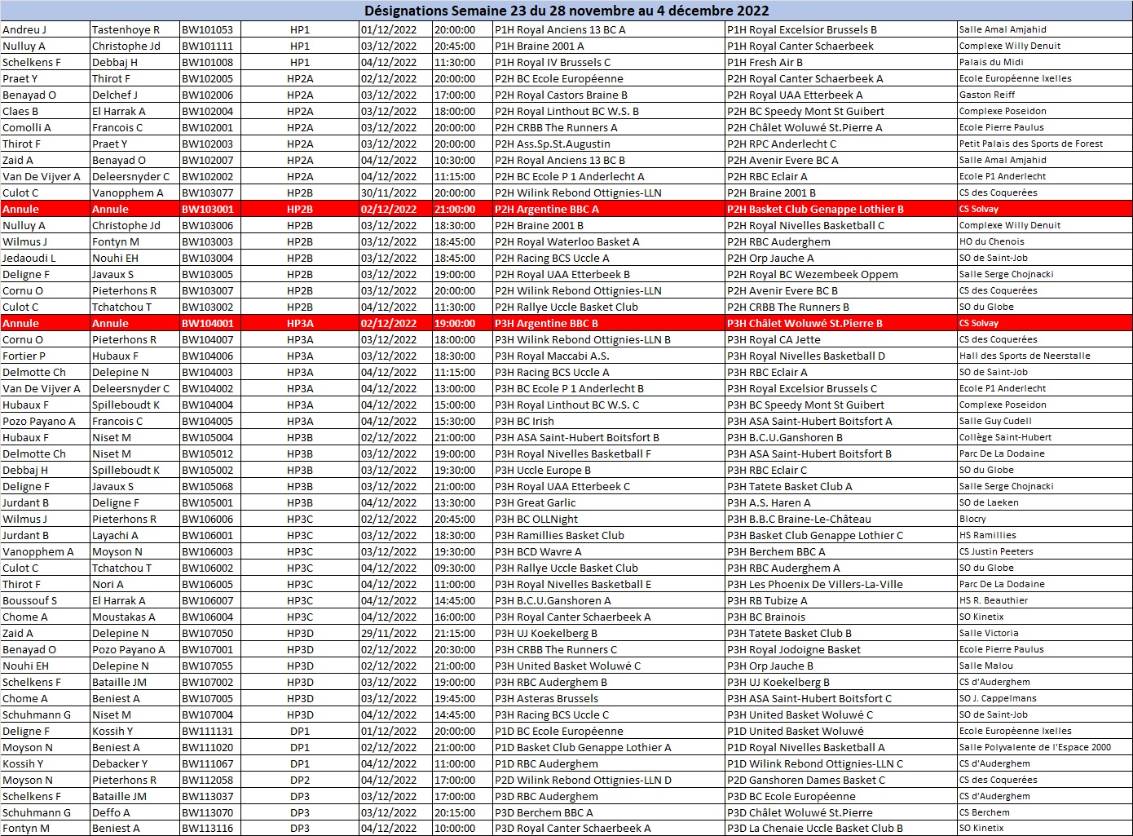Click red-highlighted match code BW103001
The width and height of the screenshot is (1133, 836).
click(x=208, y=210)
